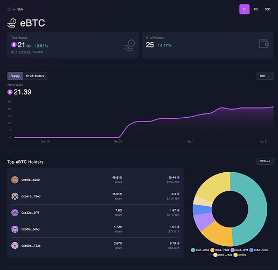The image size is (278, 270).
Task: Open avatar of holder 0xba15...78ed
Action: point(15,196)
